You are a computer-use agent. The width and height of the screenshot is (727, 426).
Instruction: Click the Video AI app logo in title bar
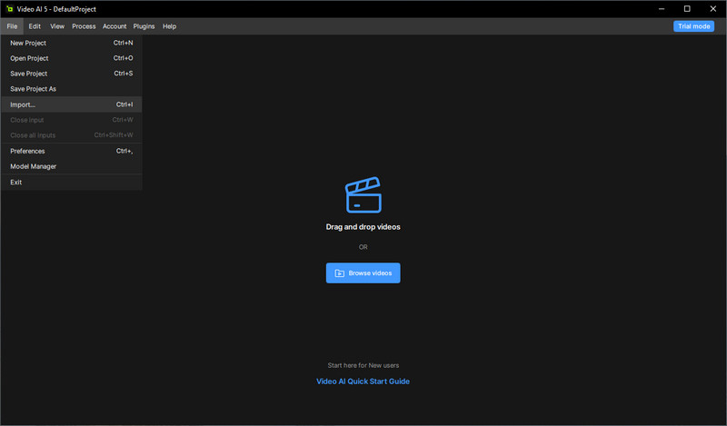pyautogui.click(x=9, y=9)
